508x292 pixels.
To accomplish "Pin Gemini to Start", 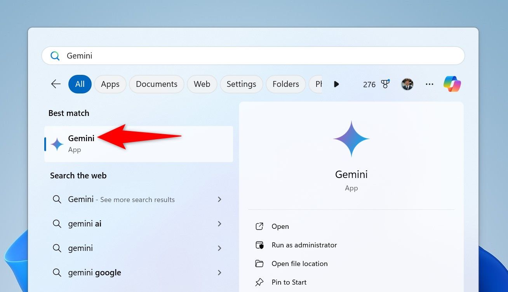I will click(x=289, y=282).
